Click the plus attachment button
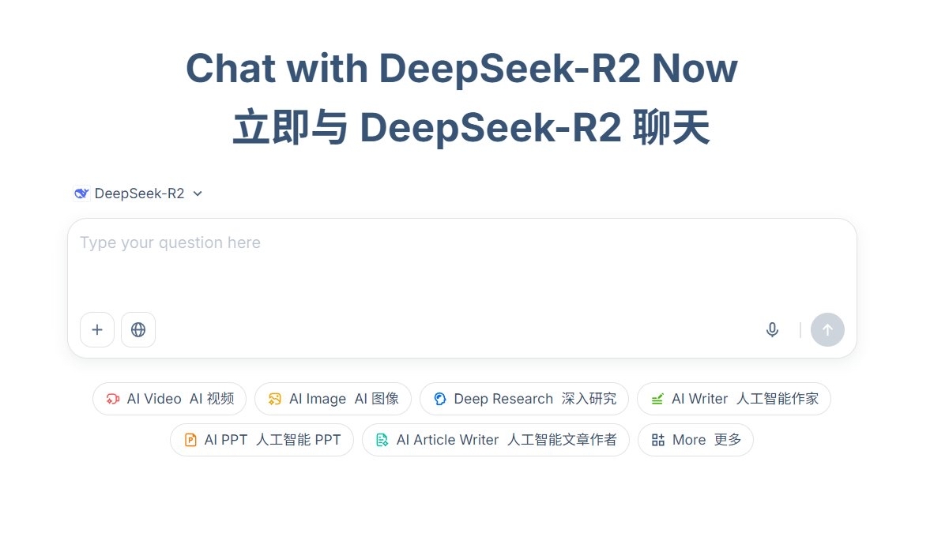The height and width of the screenshot is (537, 949). (97, 330)
